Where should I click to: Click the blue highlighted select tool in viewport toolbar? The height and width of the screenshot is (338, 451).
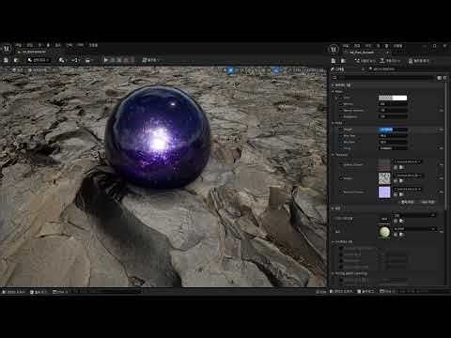click(231, 70)
